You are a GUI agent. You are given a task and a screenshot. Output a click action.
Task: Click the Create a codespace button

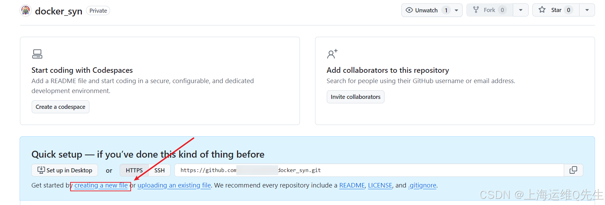point(61,107)
